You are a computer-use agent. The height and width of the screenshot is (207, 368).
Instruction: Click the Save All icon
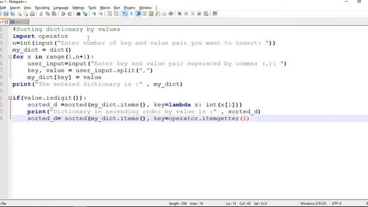13,14
